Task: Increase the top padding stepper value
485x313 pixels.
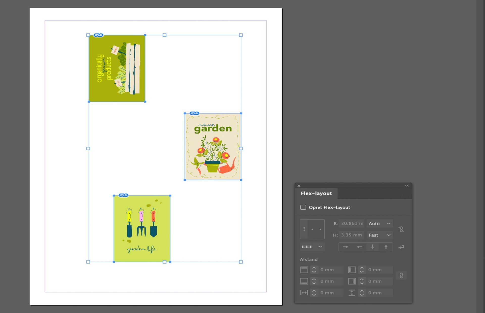Action: coord(314,268)
